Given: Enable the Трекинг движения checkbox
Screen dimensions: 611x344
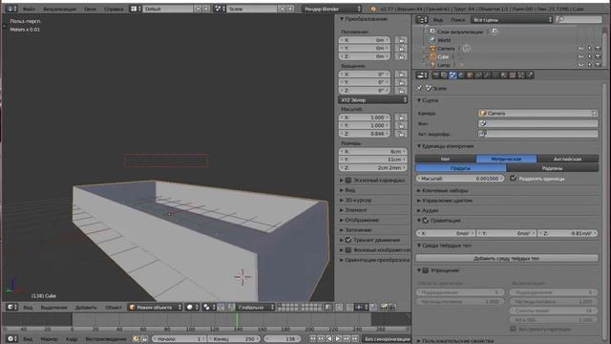Looking at the screenshot, I should [348, 240].
